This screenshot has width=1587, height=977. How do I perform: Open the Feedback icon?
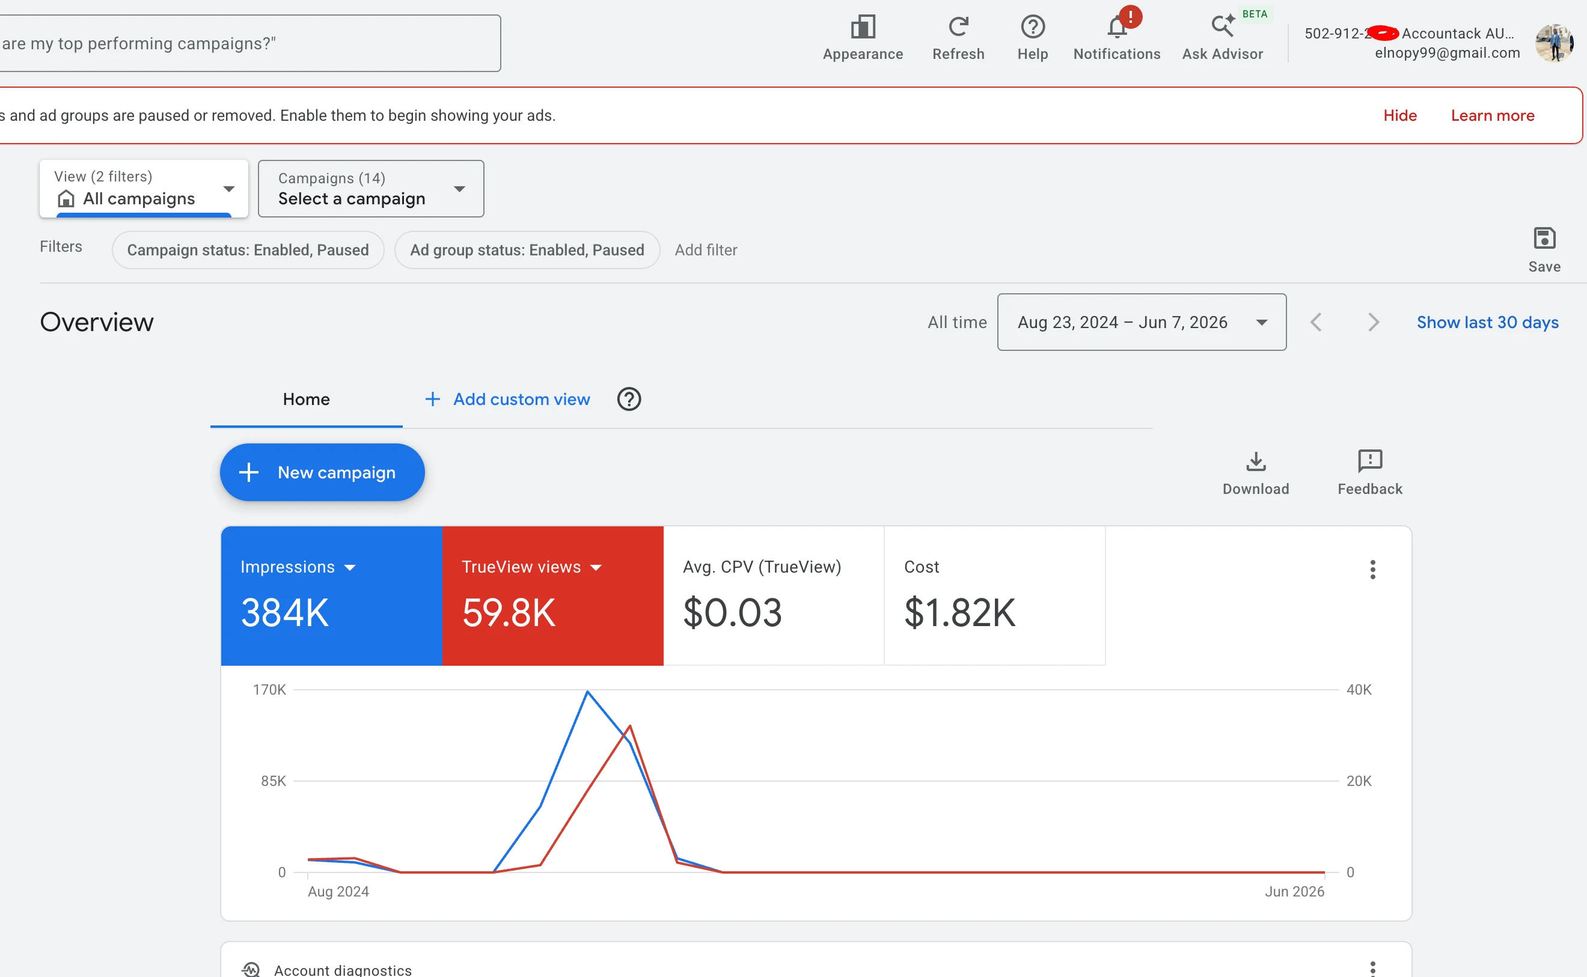point(1370,461)
